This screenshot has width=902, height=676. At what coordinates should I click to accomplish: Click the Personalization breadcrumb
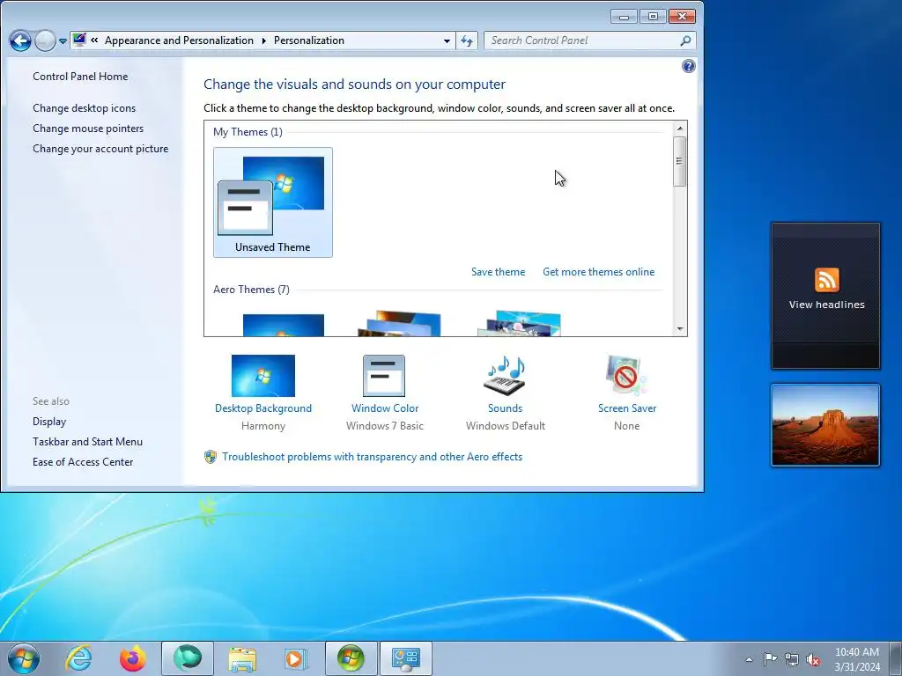(309, 40)
